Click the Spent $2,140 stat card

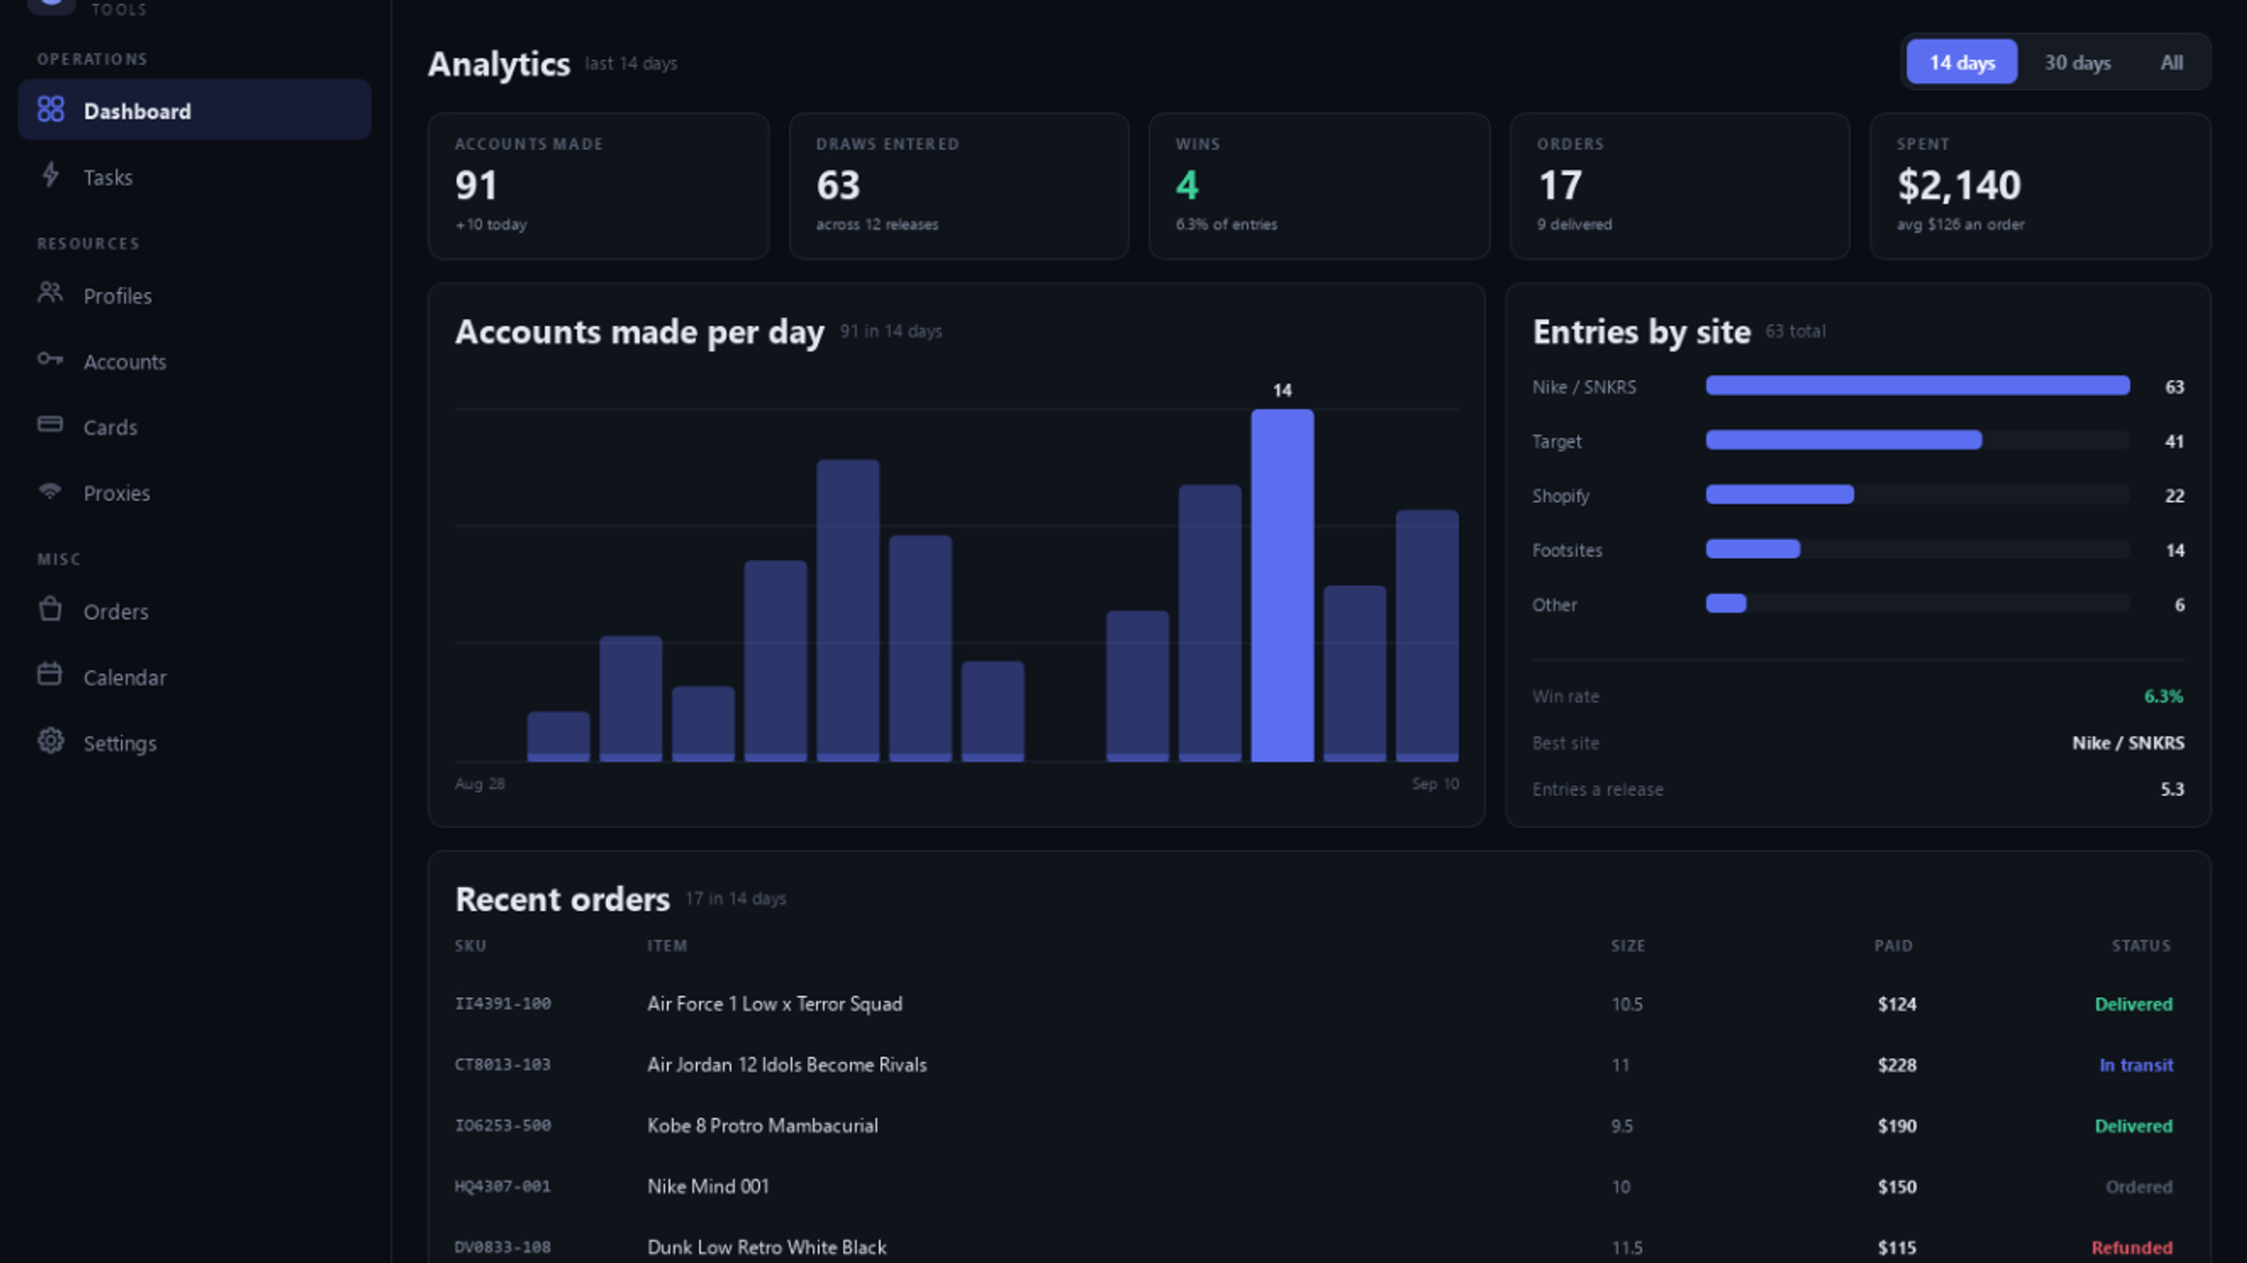pyautogui.click(x=2041, y=186)
